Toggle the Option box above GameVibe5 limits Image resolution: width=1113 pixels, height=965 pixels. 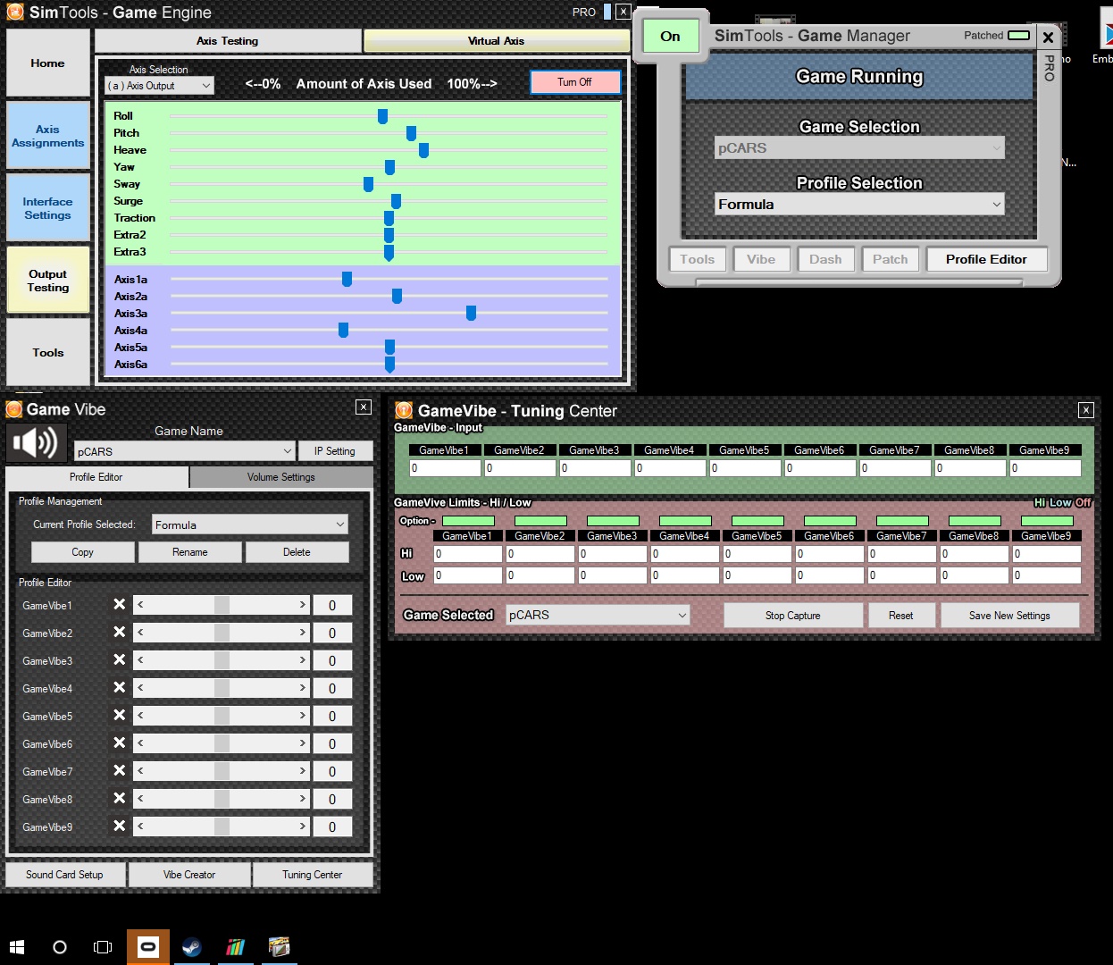point(758,521)
